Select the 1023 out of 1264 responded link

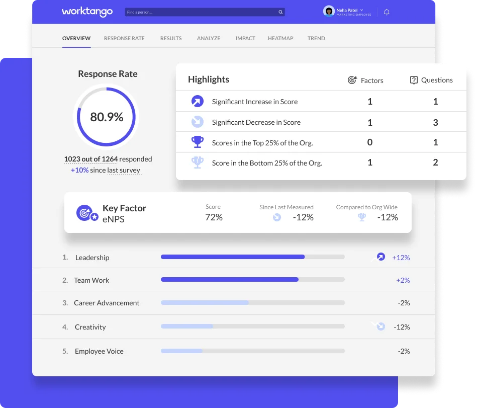(90, 159)
